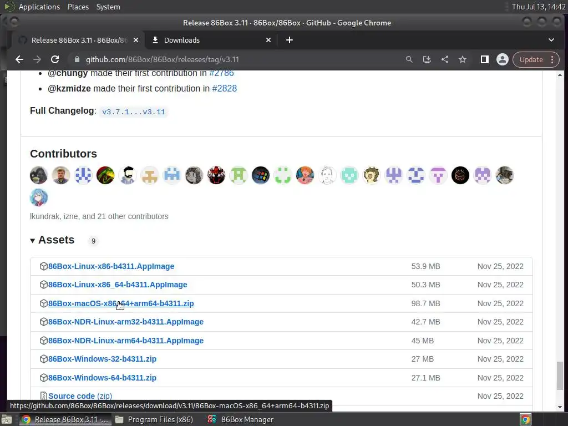Select the Release 86Box 3.11 tab

coord(78,40)
